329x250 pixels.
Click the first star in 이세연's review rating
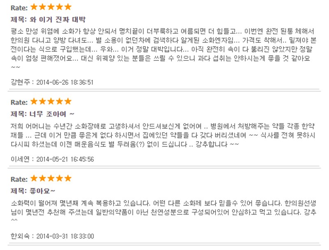click(x=34, y=102)
